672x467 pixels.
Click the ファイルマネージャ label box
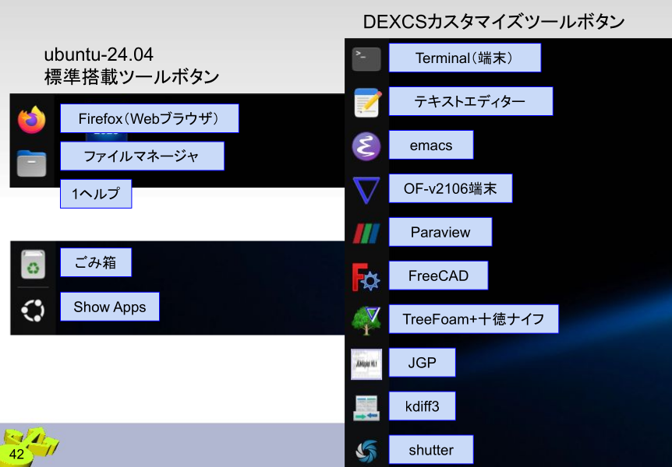click(142, 156)
